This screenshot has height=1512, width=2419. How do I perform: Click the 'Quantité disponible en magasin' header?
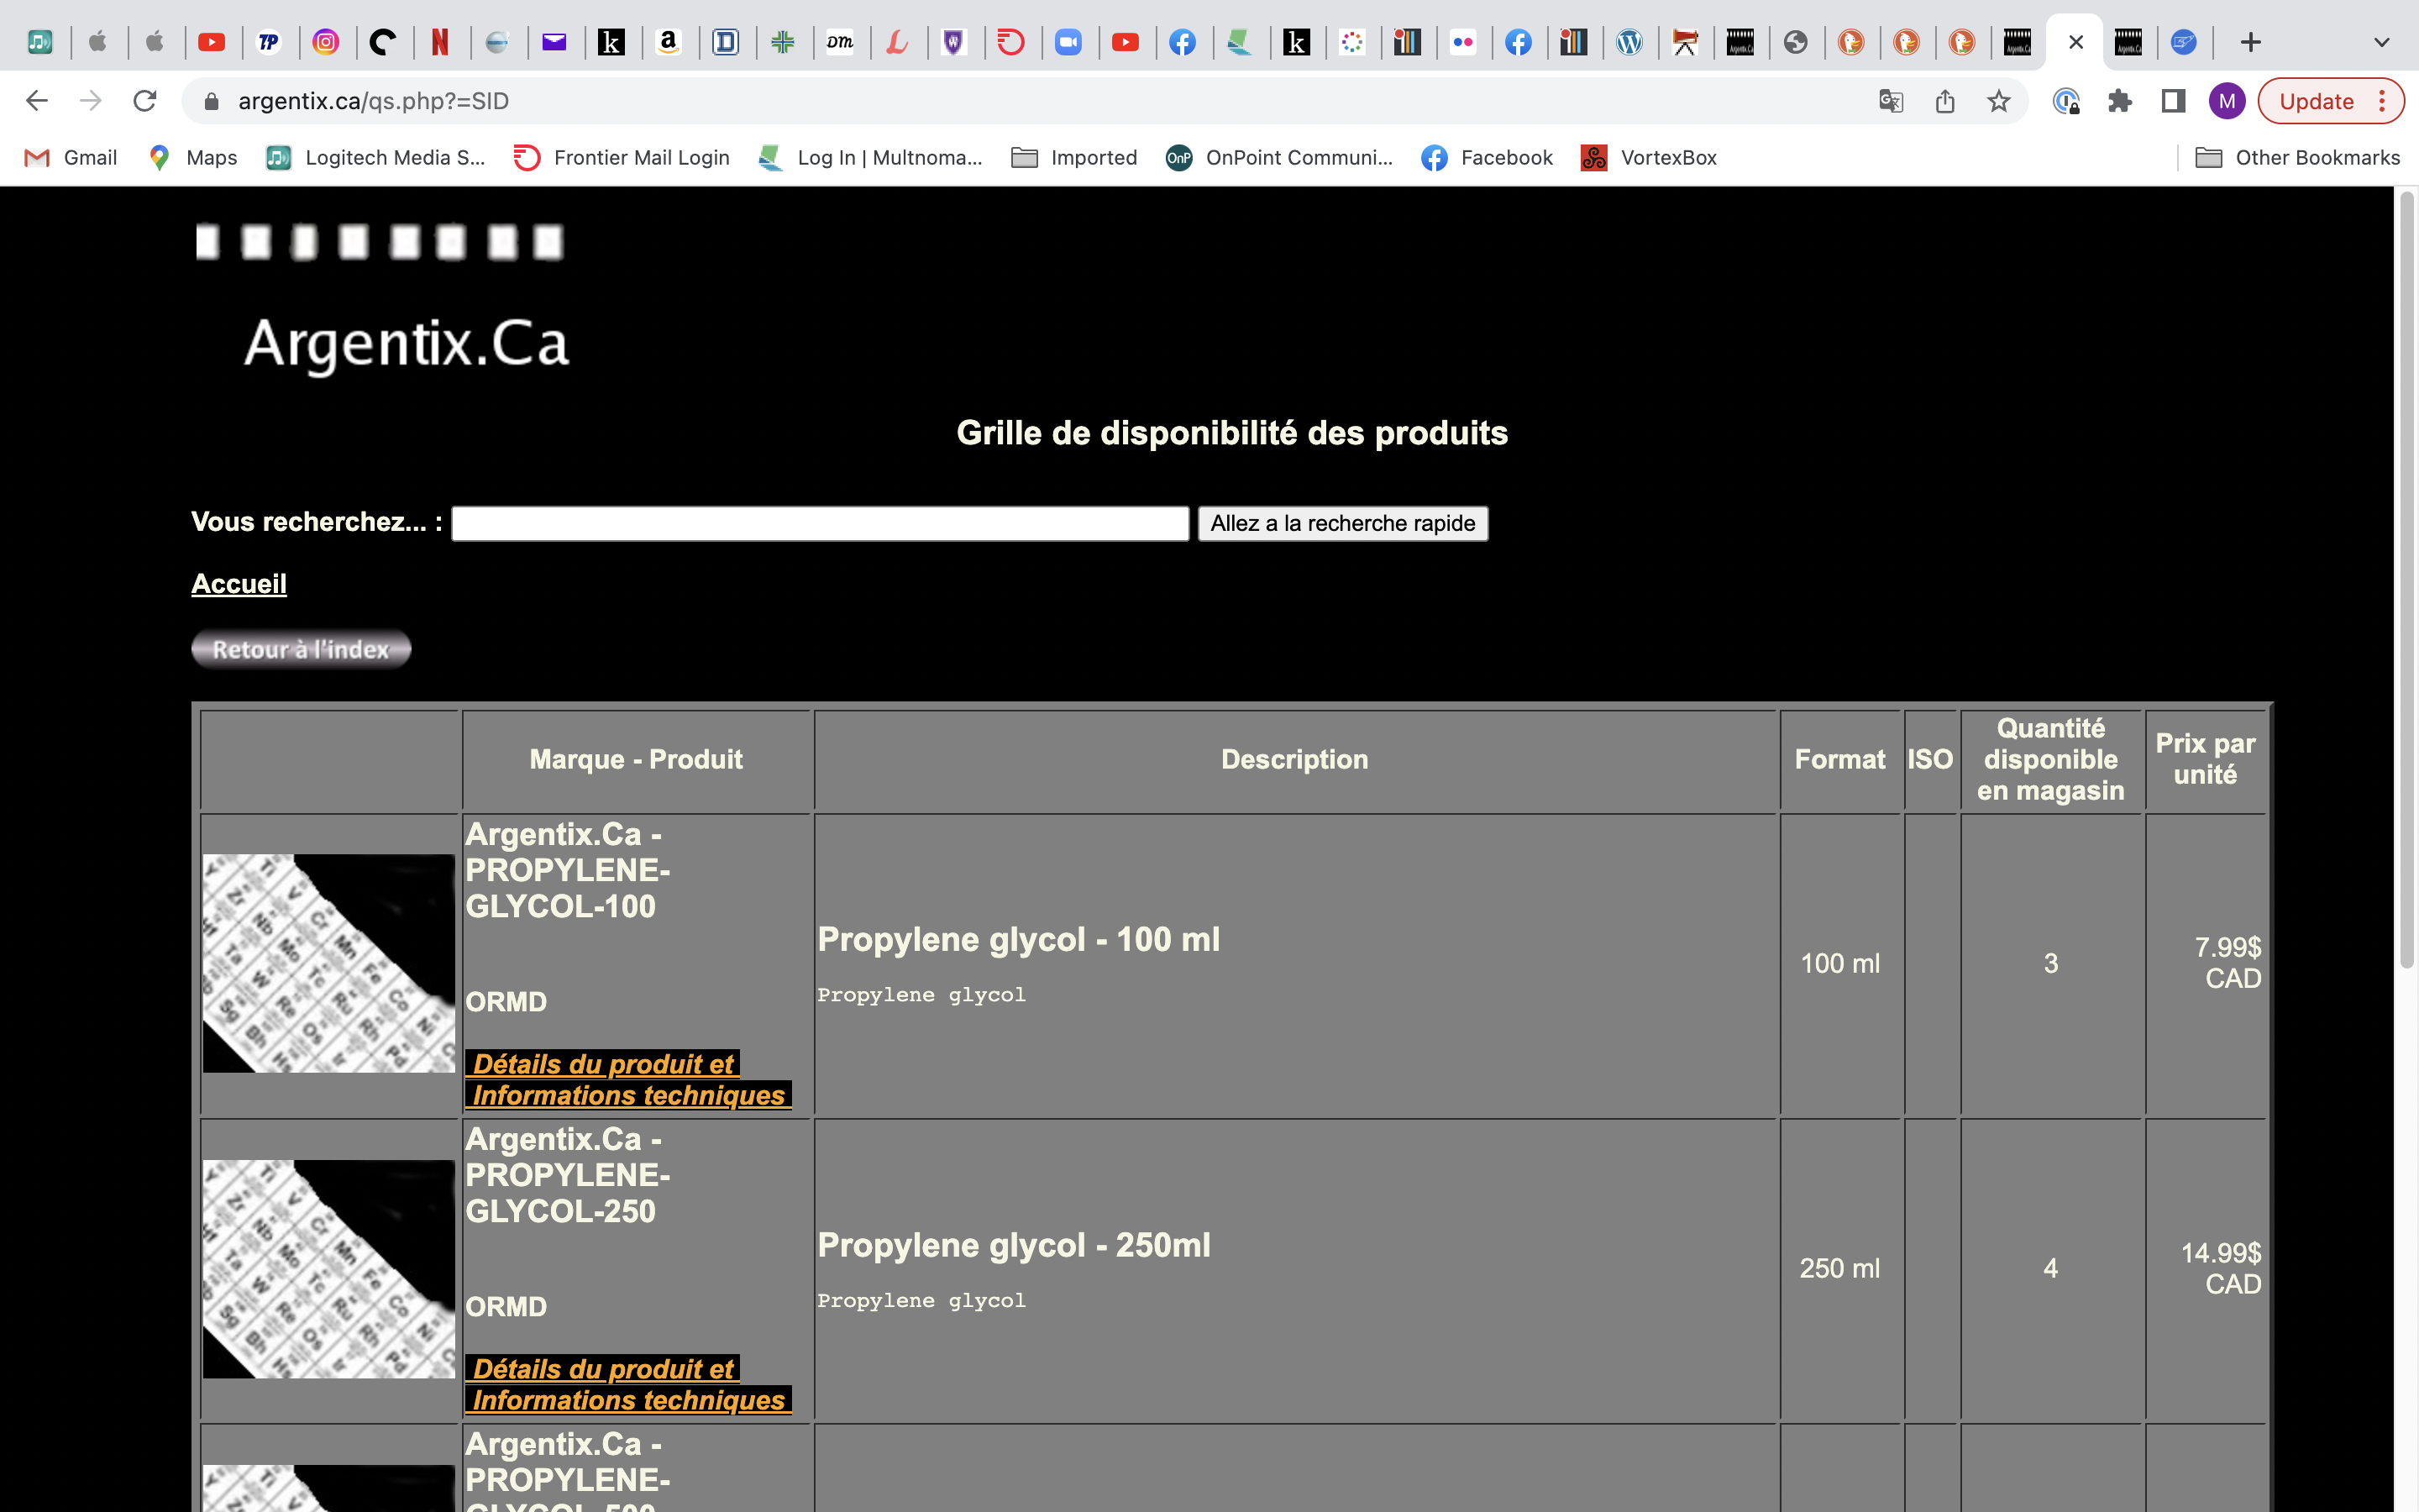2050,760
